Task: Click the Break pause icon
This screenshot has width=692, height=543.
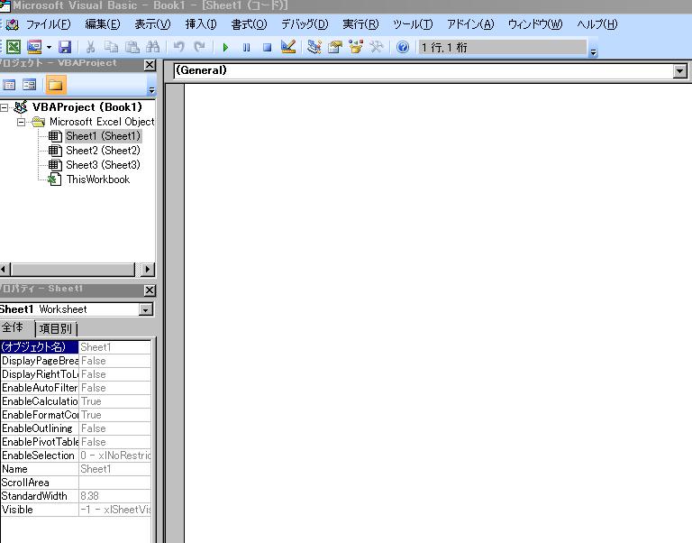Action: pos(246,47)
